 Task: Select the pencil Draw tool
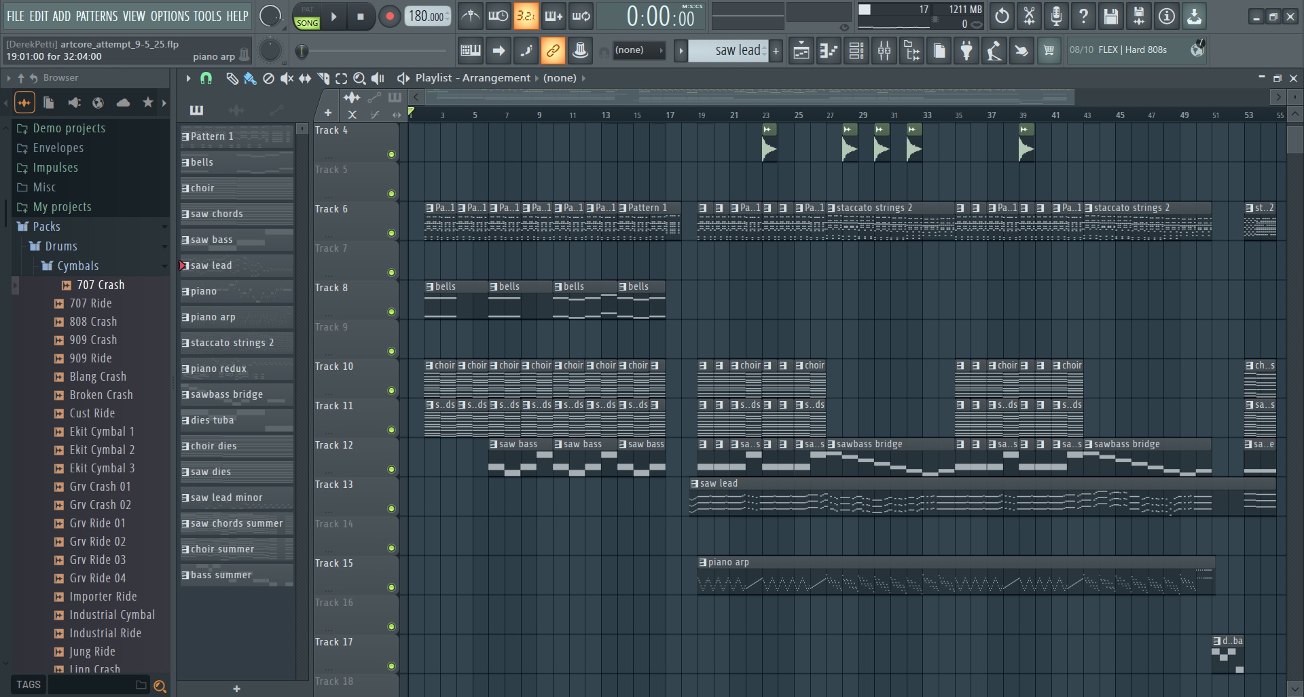point(232,78)
